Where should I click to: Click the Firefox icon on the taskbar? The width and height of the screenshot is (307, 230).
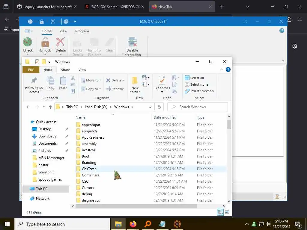coord(133,224)
